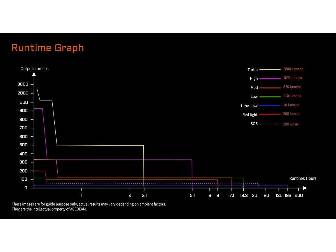Click the Output: Lumens axis label
Viewport: 336px width, 252px height.
(34, 69)
